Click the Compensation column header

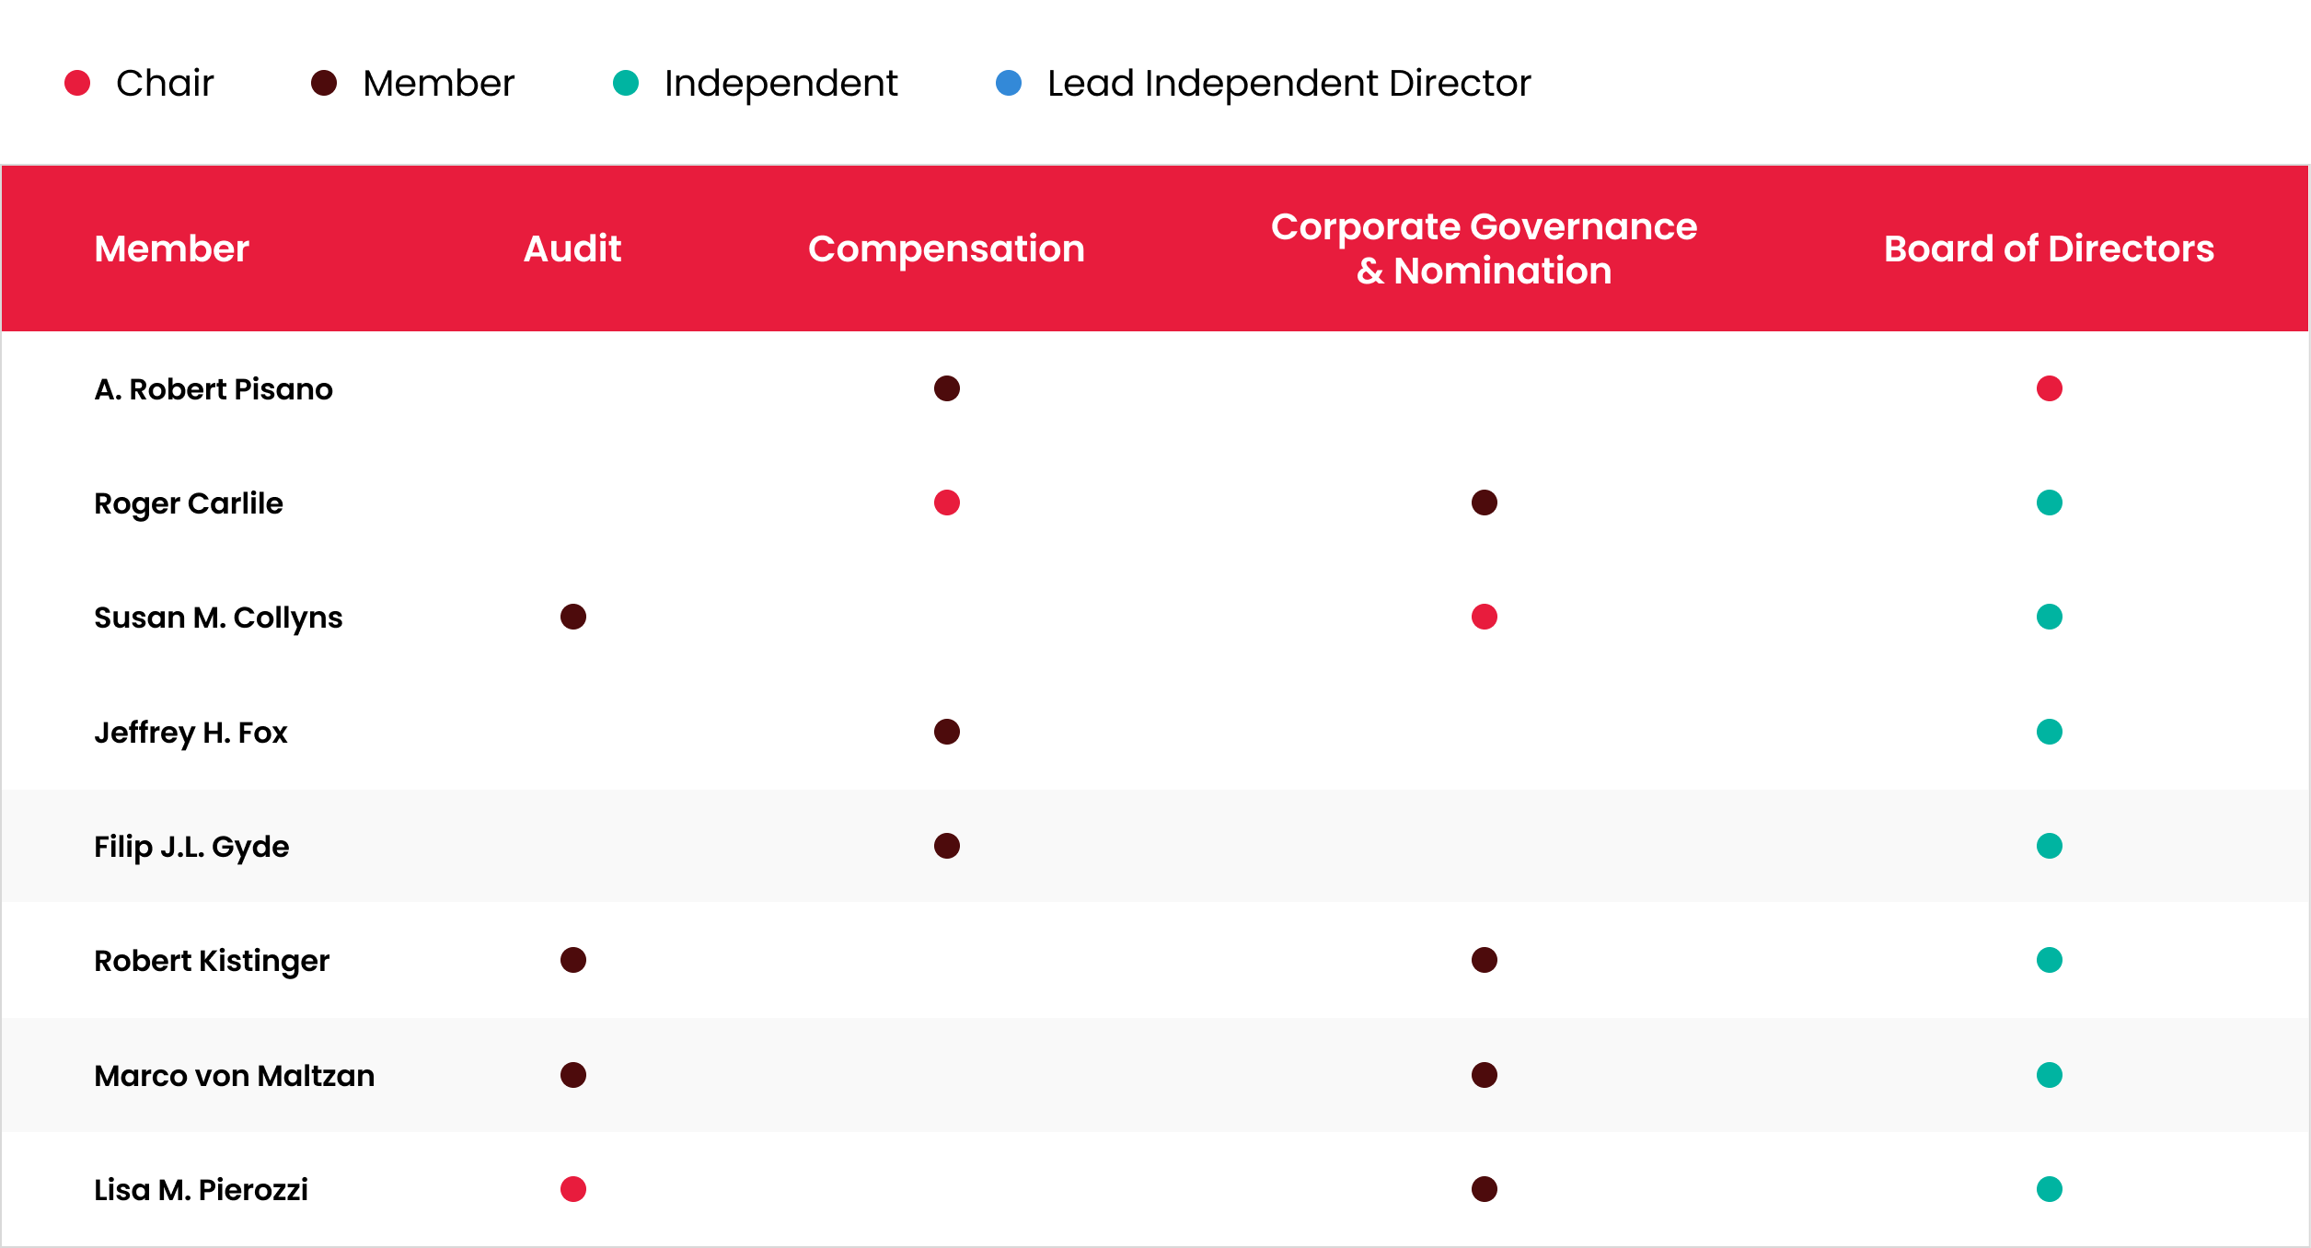946,248
